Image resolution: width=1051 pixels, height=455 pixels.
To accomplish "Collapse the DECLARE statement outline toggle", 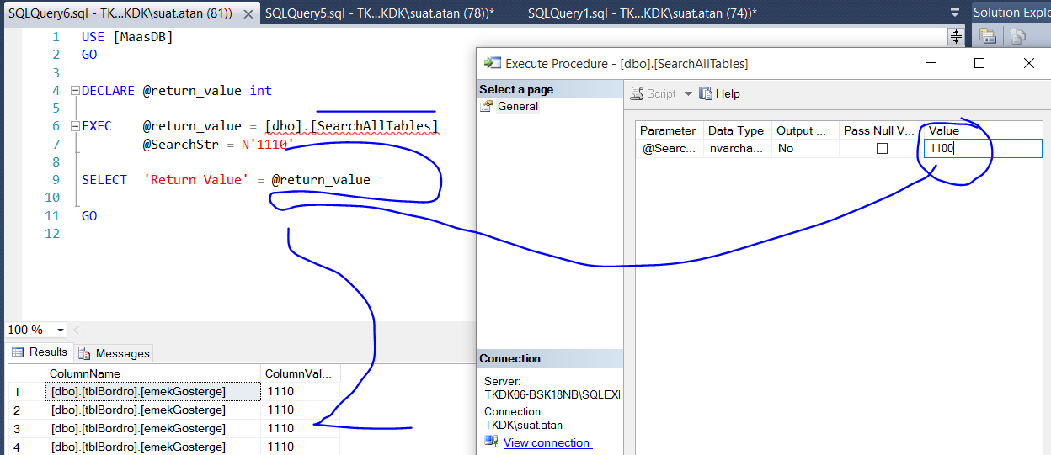I will point(75,91).
